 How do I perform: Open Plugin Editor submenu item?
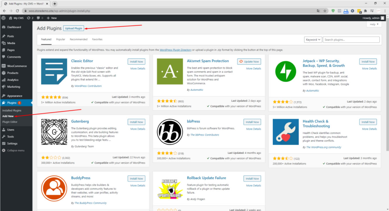tap(10, 122)
